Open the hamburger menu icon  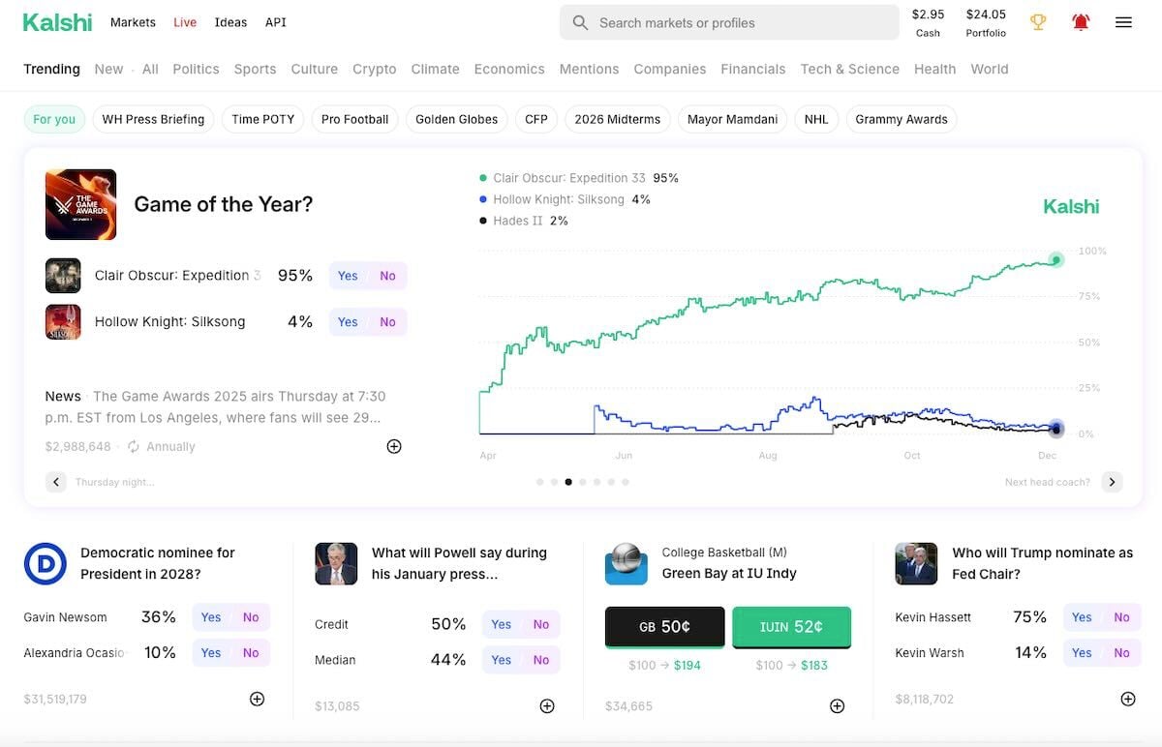coord(1123,22)
